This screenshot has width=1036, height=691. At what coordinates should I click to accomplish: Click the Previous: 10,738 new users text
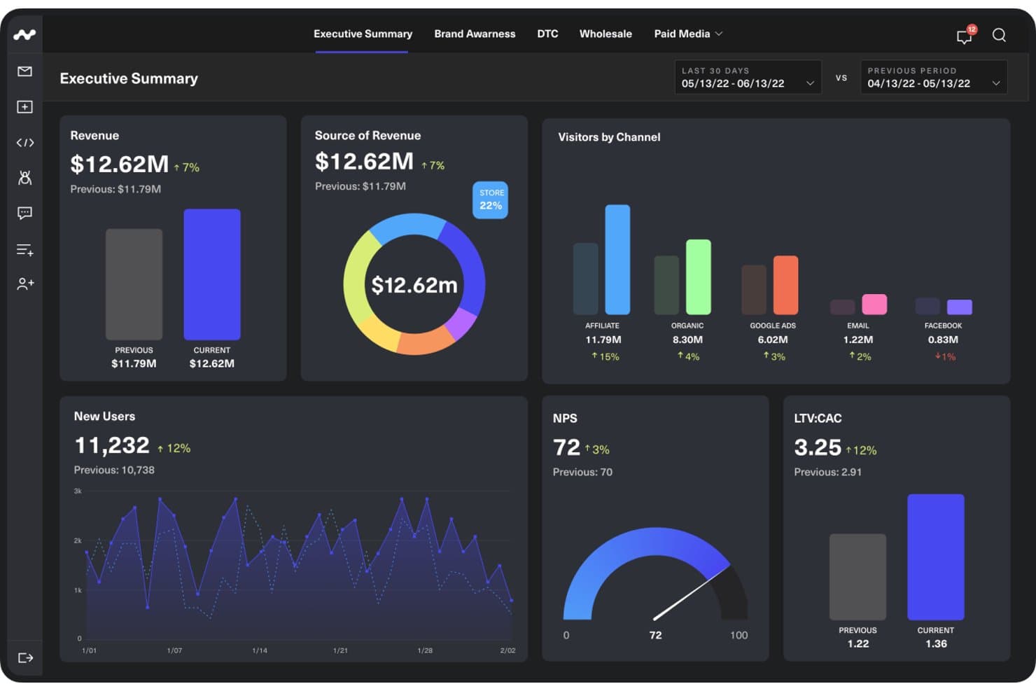pos(114,470)
